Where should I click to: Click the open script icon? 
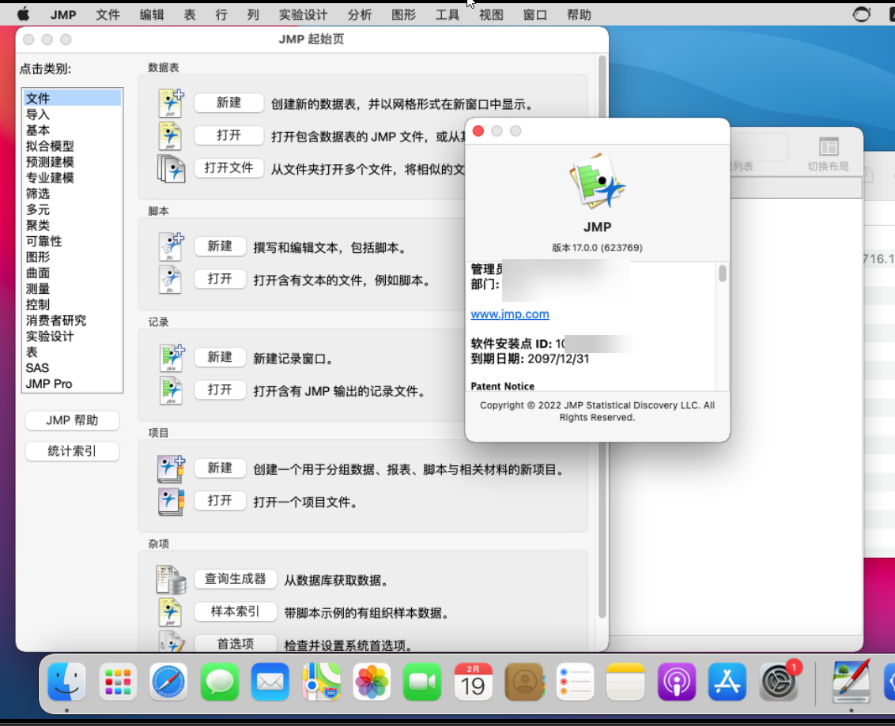[x=170, y=280]
